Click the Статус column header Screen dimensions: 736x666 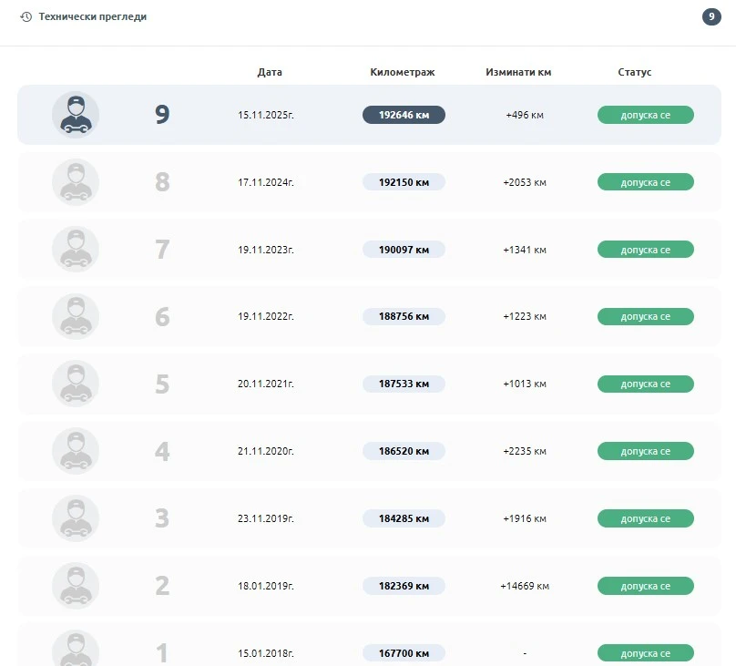tap(635, 72)
